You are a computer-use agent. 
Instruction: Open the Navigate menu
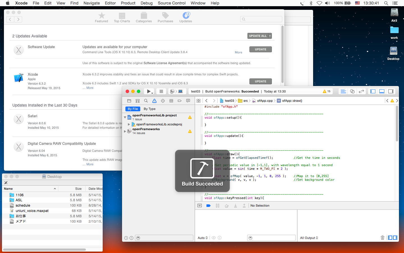(91, 3)
